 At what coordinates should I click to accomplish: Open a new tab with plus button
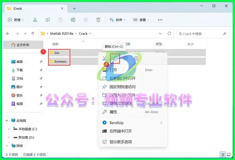pos(74,9)
